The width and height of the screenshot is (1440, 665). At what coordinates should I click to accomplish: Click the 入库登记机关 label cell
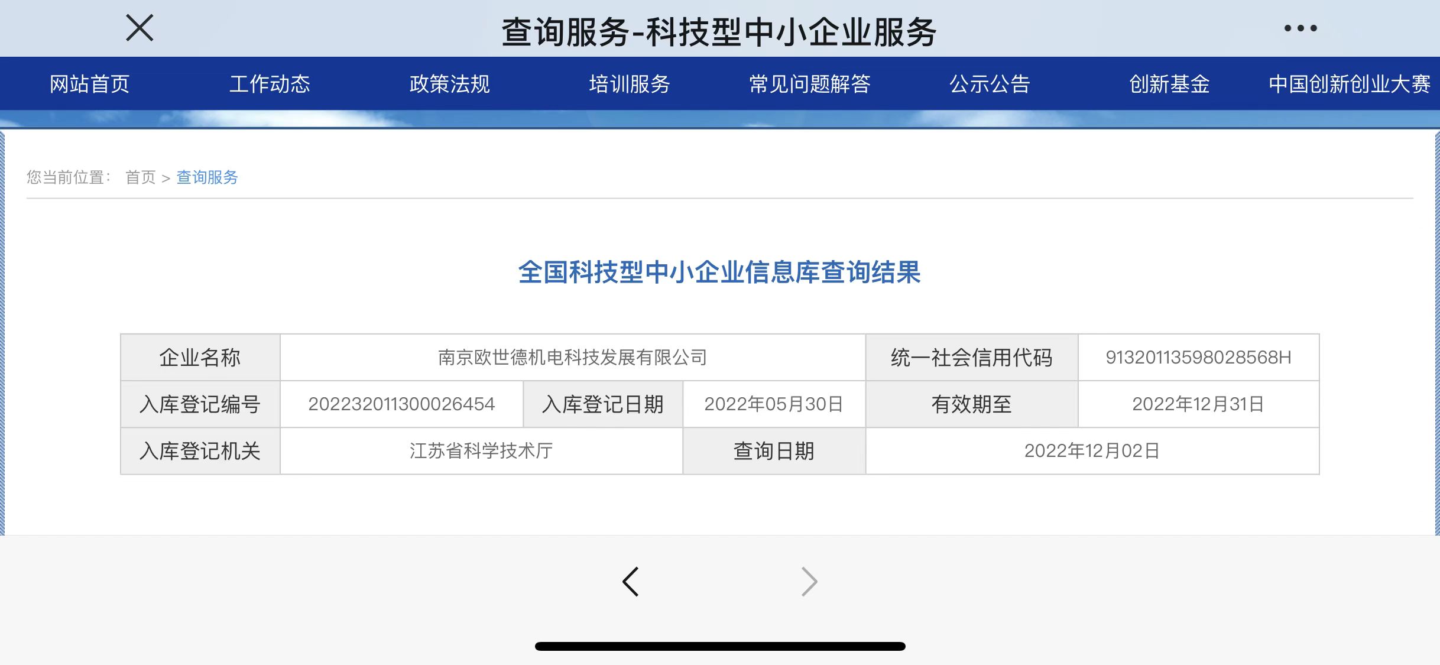click(200, 451)
